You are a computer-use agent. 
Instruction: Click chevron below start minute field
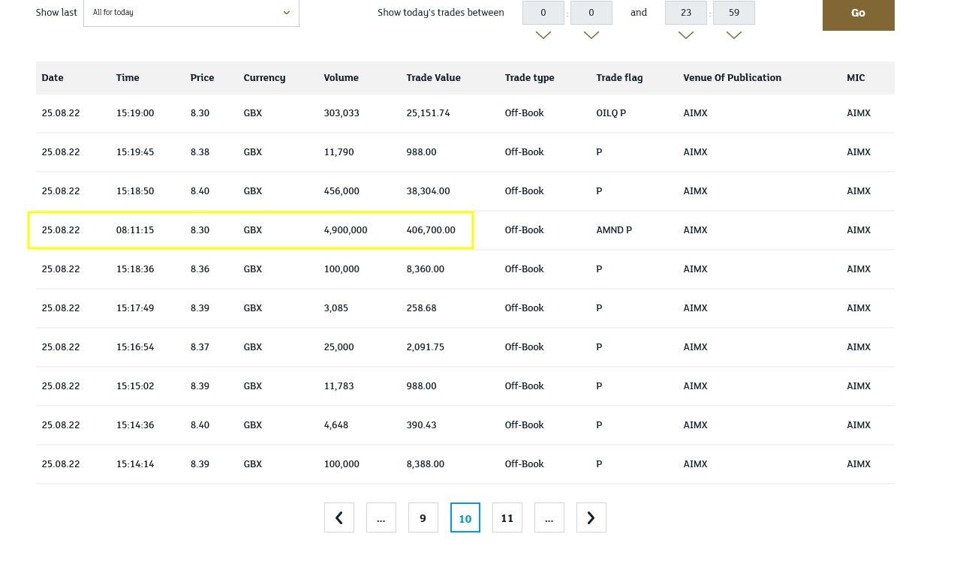click(591, 35)
